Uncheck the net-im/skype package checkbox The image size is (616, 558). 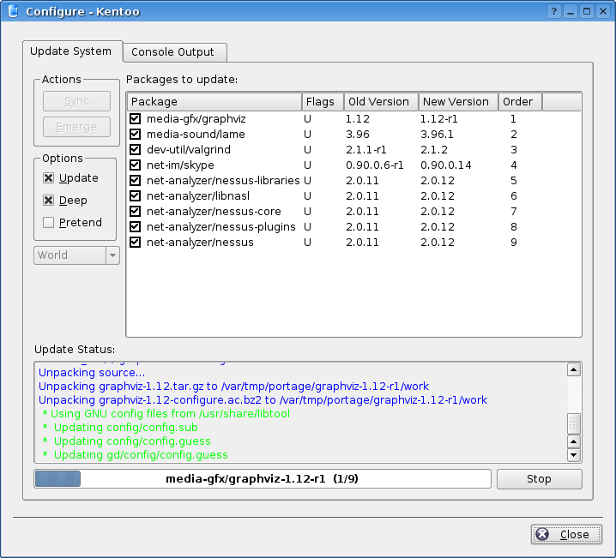tap(136, 165)
